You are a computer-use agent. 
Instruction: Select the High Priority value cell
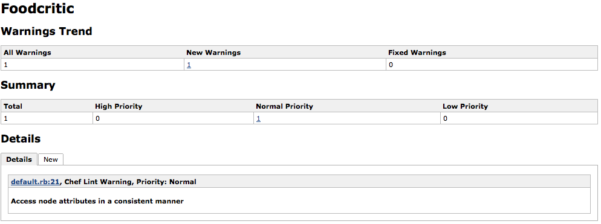pyautogui.click(x=173, y=119)
